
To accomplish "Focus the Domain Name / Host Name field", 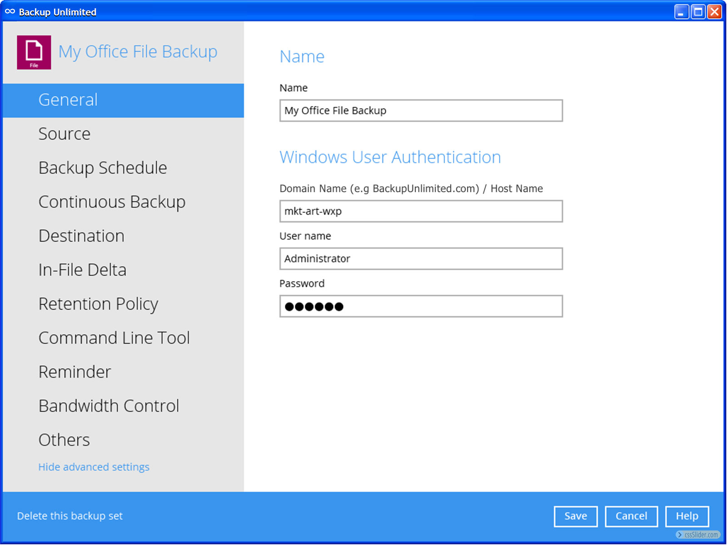I will tap(421, 212).
